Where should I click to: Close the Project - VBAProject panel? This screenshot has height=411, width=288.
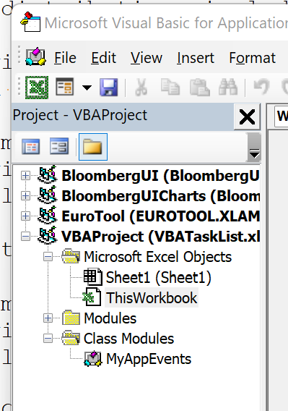[247, 117]
